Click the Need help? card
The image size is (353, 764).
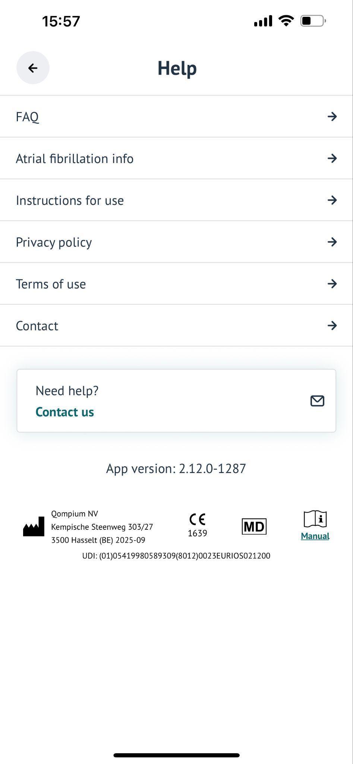click(176, 401)
